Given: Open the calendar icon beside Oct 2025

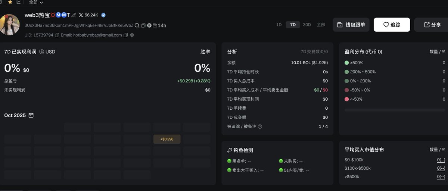Looking at the screenshot, I should pos(31,116).
